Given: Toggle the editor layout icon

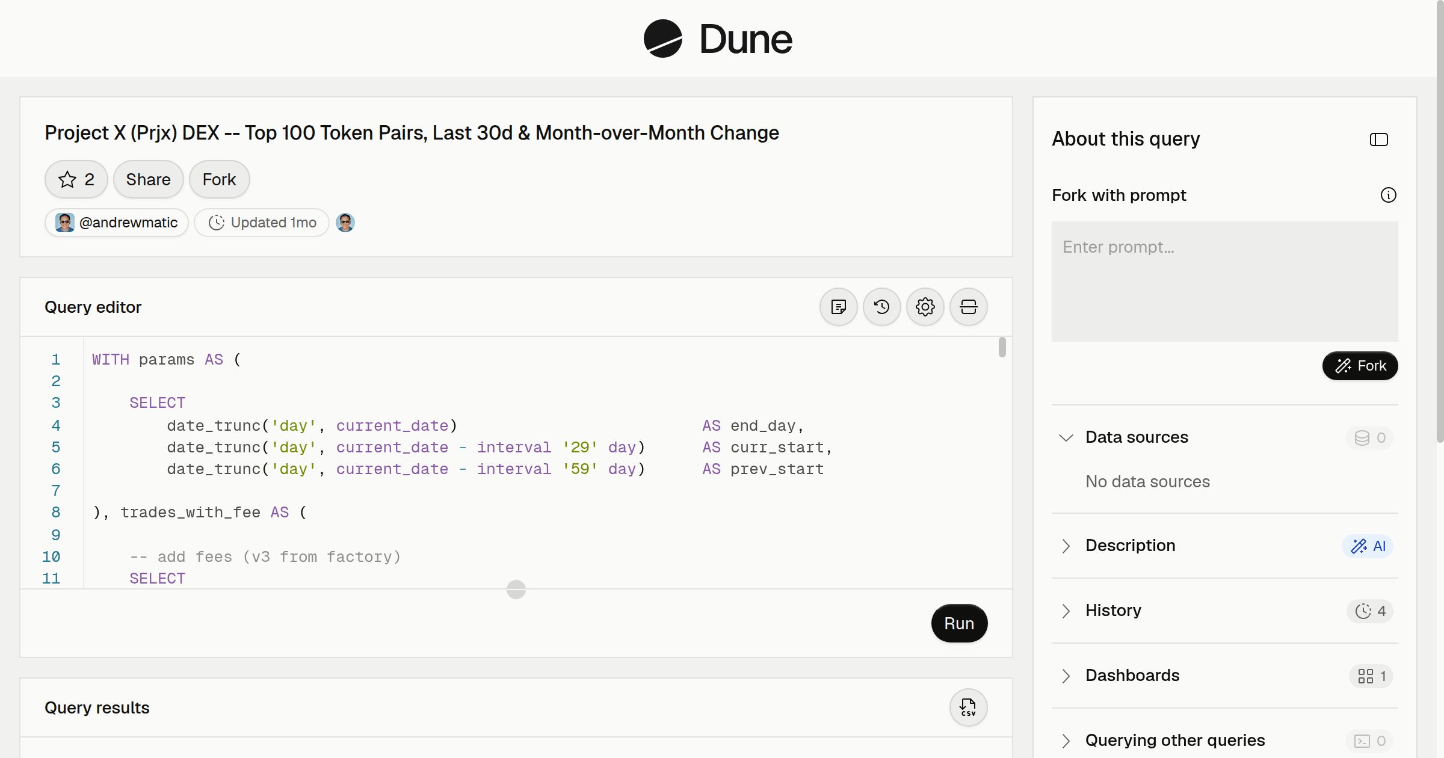Looking at the screenshot, I should click(968, 307).
